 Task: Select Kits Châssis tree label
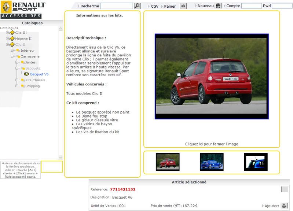point(35,80)
